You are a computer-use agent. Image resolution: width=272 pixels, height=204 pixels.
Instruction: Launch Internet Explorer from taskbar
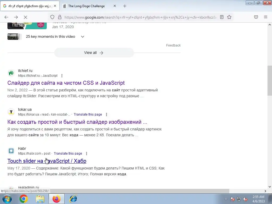pyautogui.click(x=73, y=199)
